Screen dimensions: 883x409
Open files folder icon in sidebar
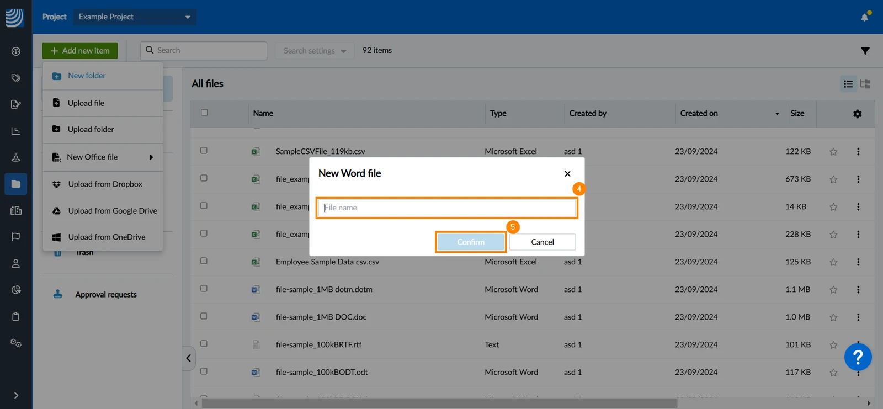(16, 184)
